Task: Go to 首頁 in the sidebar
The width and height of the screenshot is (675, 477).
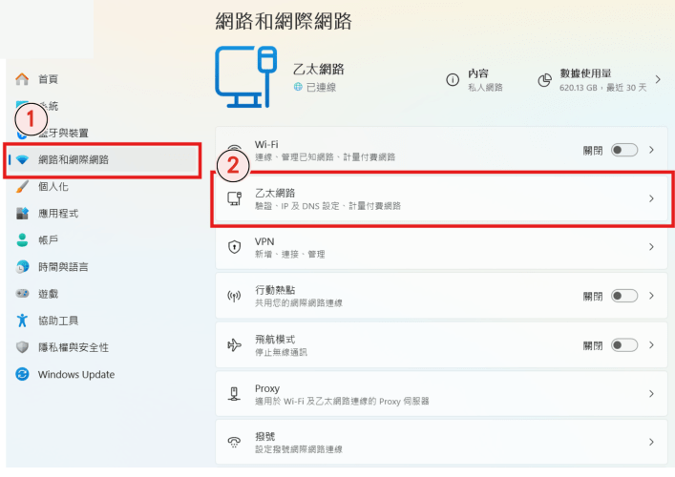Action: tap(48, 79)
